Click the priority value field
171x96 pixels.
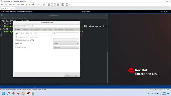tap(63, 34)
